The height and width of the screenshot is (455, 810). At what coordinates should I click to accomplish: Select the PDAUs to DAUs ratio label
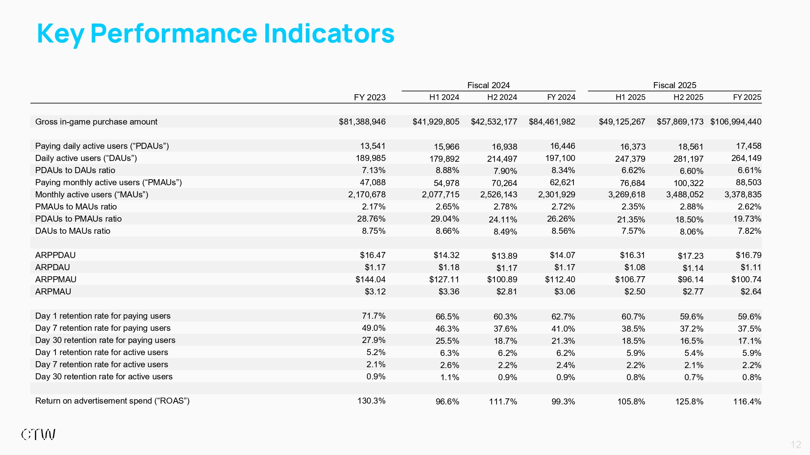pos(75,170)
